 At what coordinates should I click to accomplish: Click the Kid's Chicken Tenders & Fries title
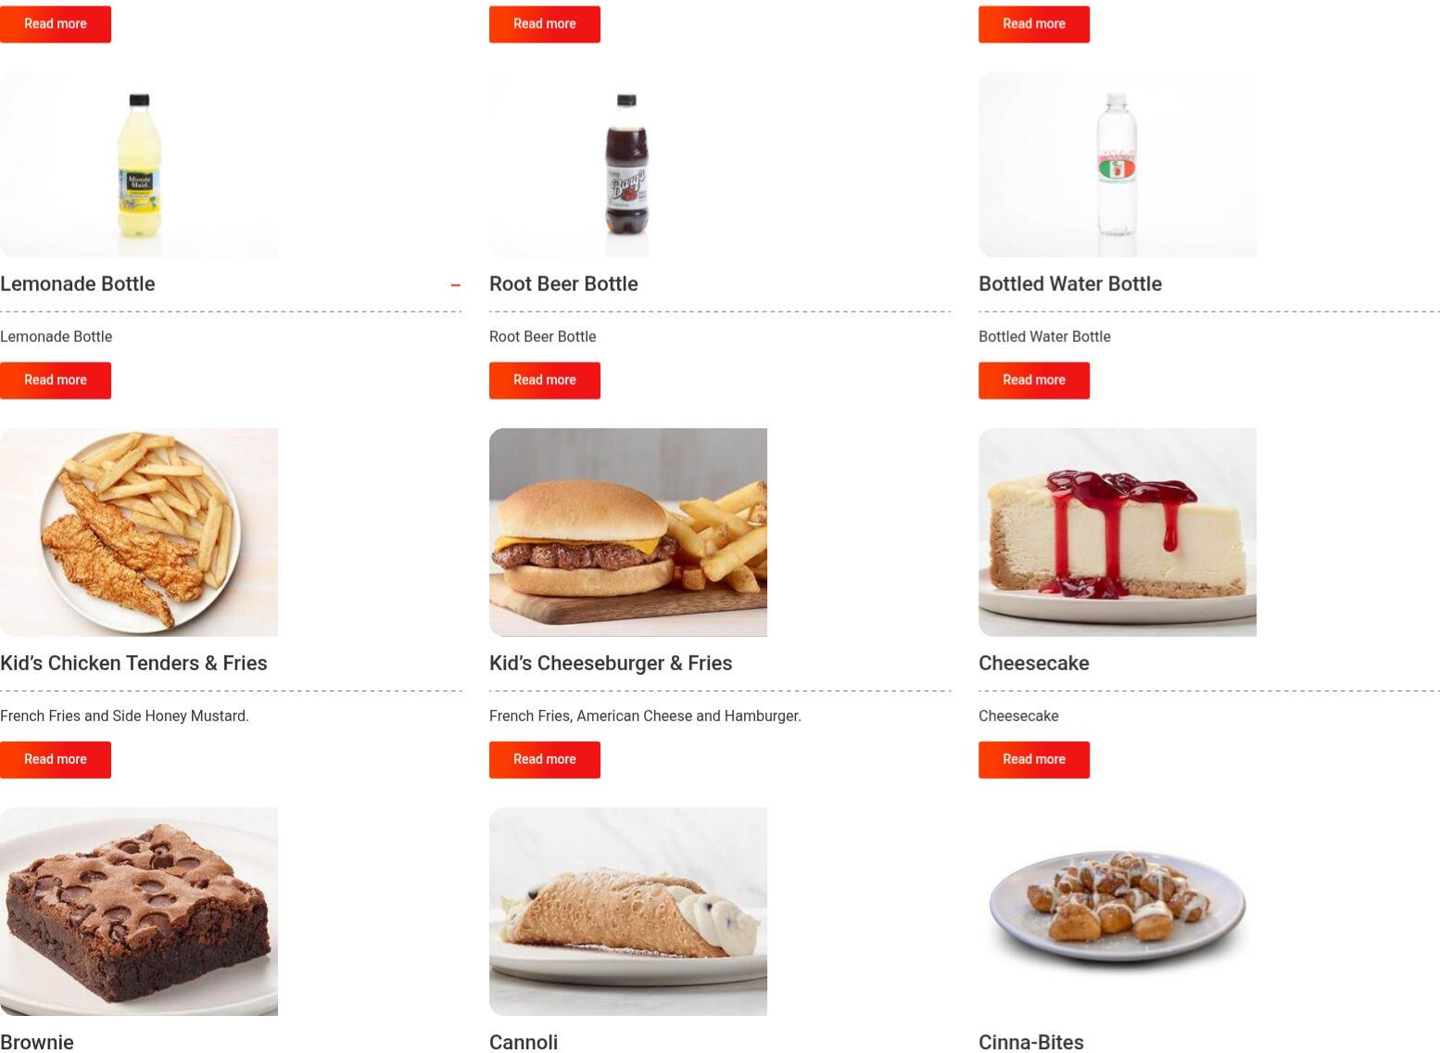(x=133, y=663)
